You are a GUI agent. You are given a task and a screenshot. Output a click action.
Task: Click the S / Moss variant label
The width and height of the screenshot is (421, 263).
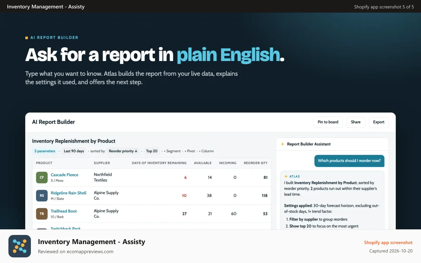tap(58, 181)
